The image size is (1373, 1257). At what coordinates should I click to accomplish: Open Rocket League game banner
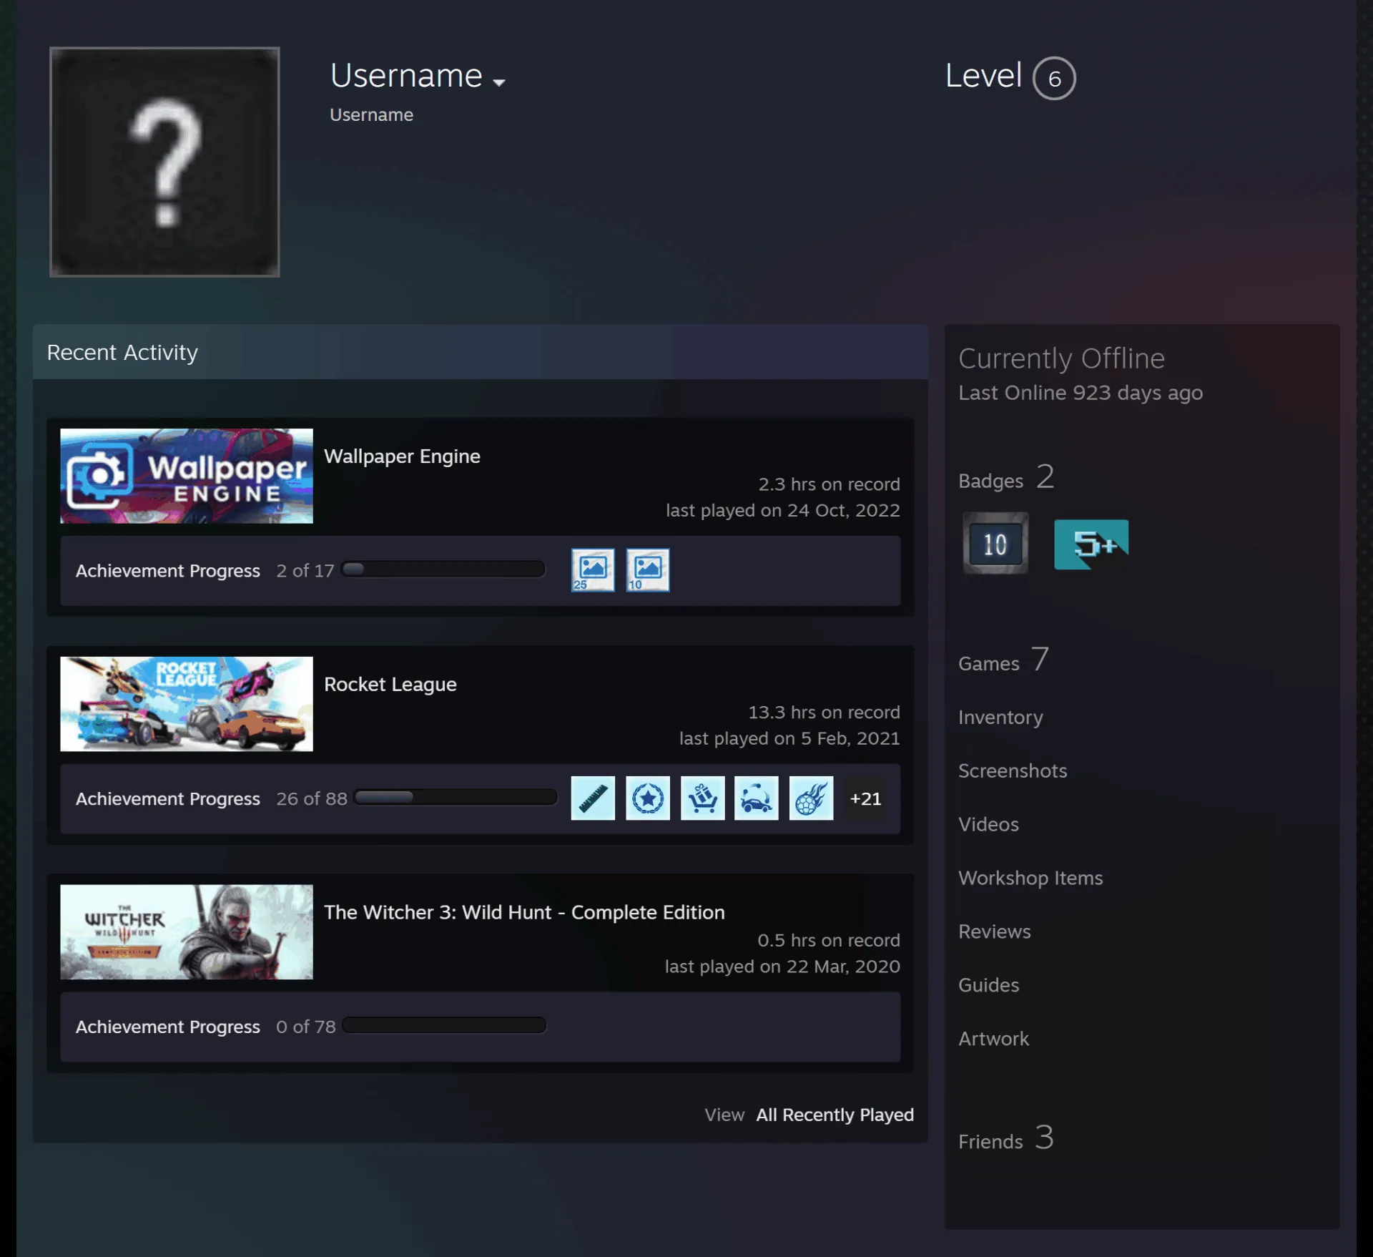point(187,704)
